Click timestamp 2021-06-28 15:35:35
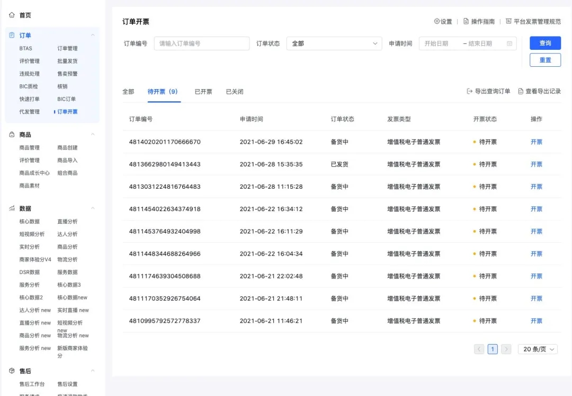Image resolution: width=572 pixels, height=396 pixels. [x=271, y=164]
